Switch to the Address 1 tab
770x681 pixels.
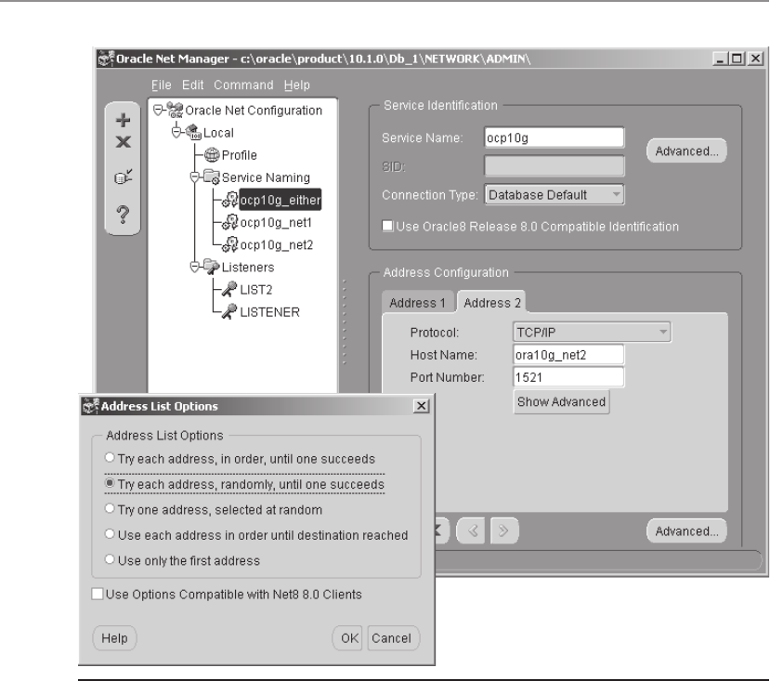pyautogui.click(x=417, y=302)
